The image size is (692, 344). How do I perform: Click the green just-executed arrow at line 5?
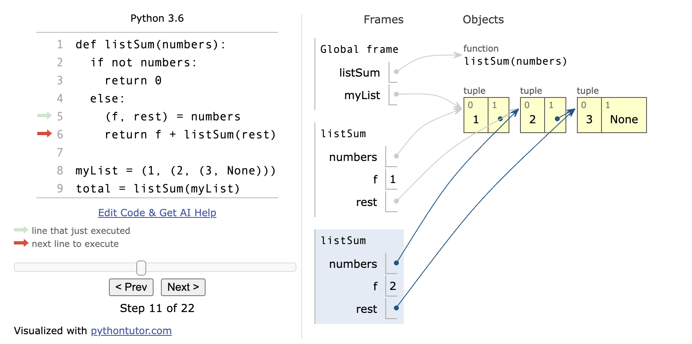click(x=44, y=116)
